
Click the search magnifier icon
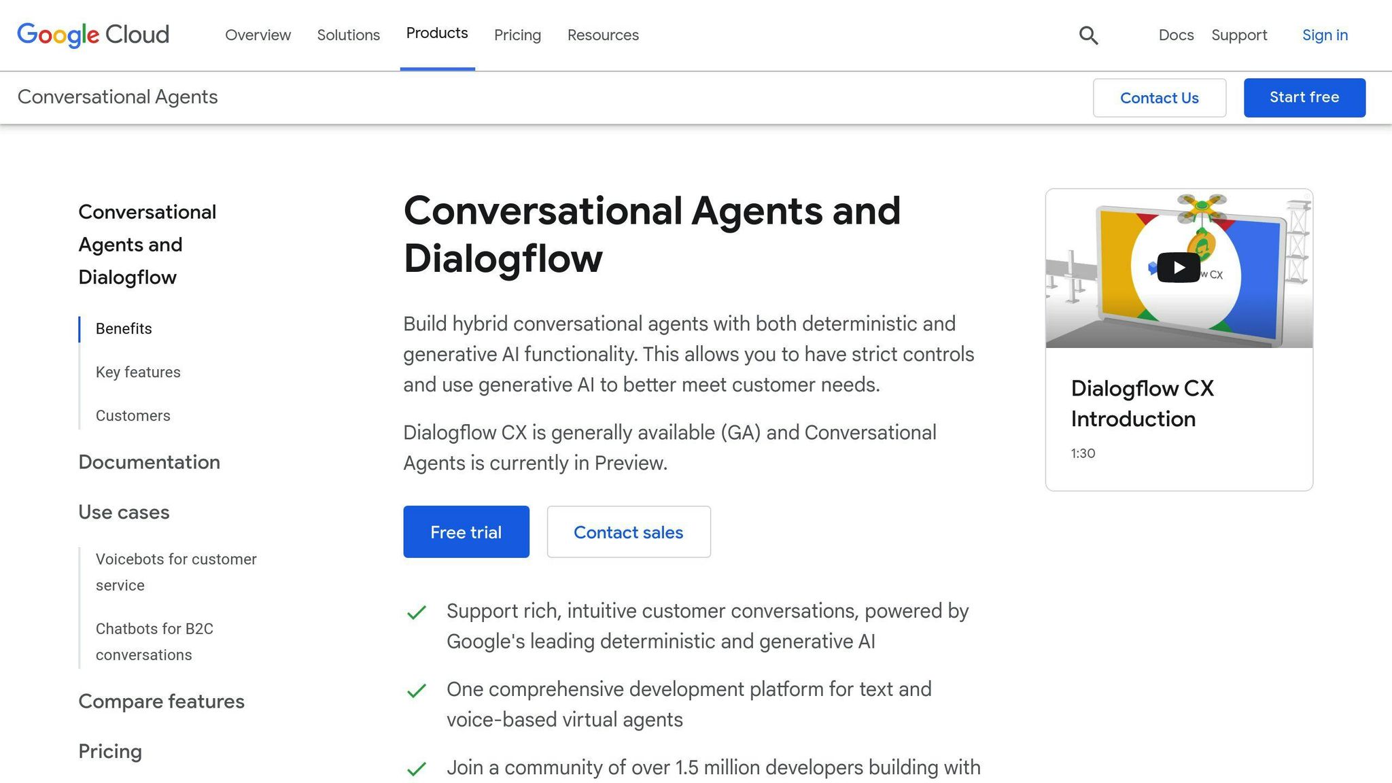point(1088,35)
